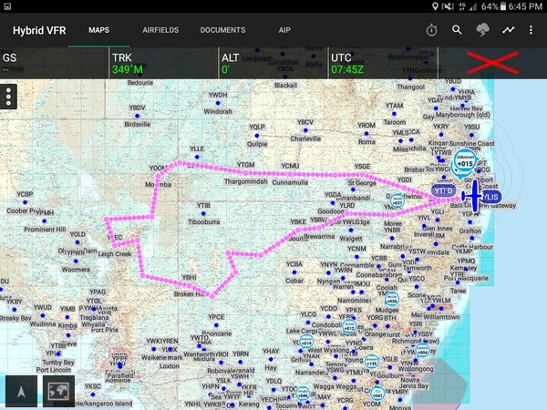Open the DOCUMENTS tab
This screenshot has height=410, width=547.
click(222, 30)
